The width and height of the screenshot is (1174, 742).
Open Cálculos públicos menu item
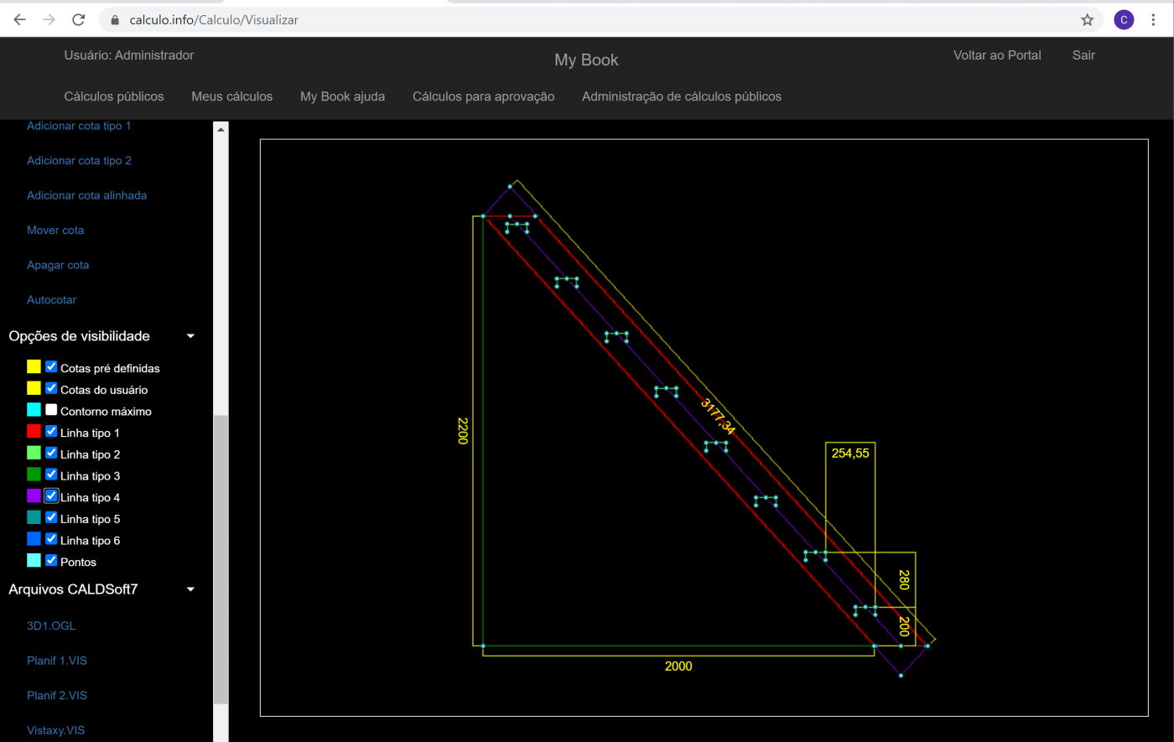coord(114,96)
